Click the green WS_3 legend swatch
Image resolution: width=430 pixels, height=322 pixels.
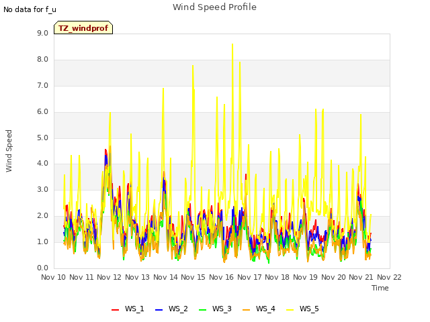tap(202, 309)
